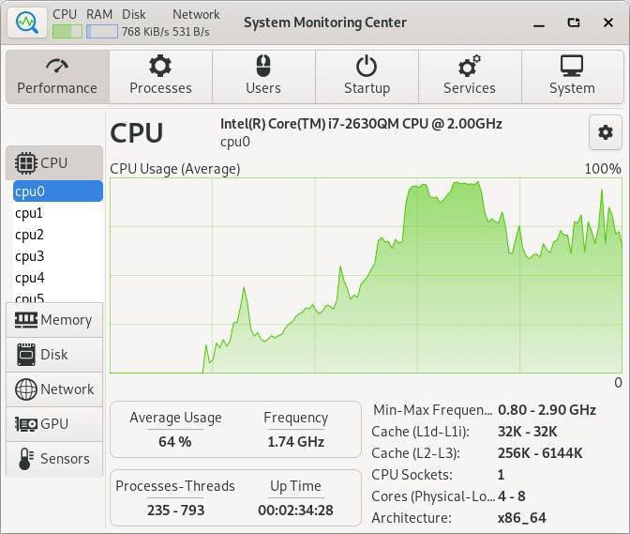Open the Sensors section in sidebar
Image resolution: width=630 pixels, height=534 pixels.
(54, 459)
